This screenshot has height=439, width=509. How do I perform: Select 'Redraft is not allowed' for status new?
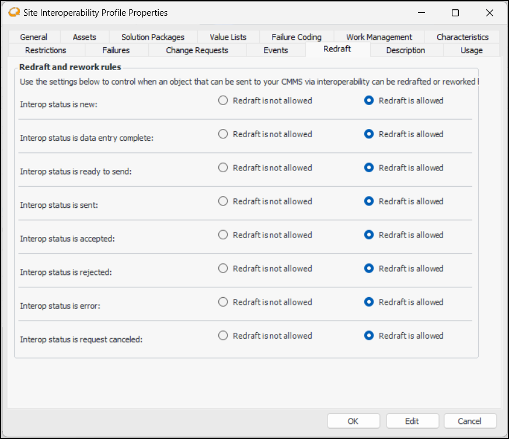coord(223,100)
